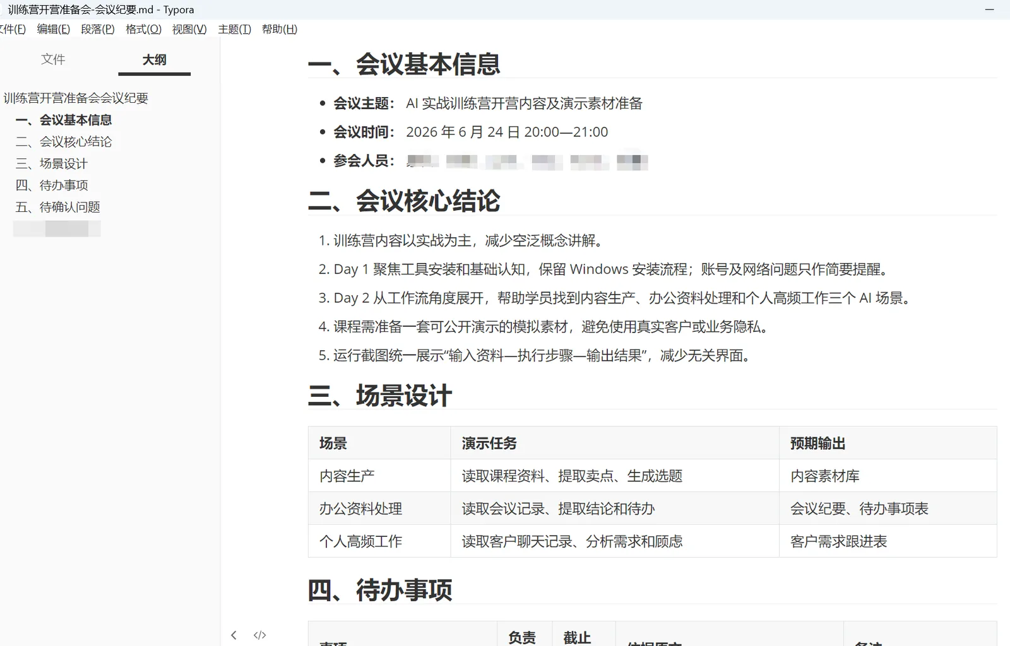Place cursor in the 会议时间 bullet line
The width and height of the screenshot is (1010, 646).
471,132
